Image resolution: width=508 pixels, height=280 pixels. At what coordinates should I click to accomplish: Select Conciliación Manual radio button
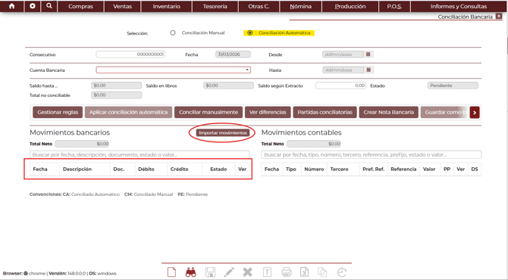click(173, 33)
